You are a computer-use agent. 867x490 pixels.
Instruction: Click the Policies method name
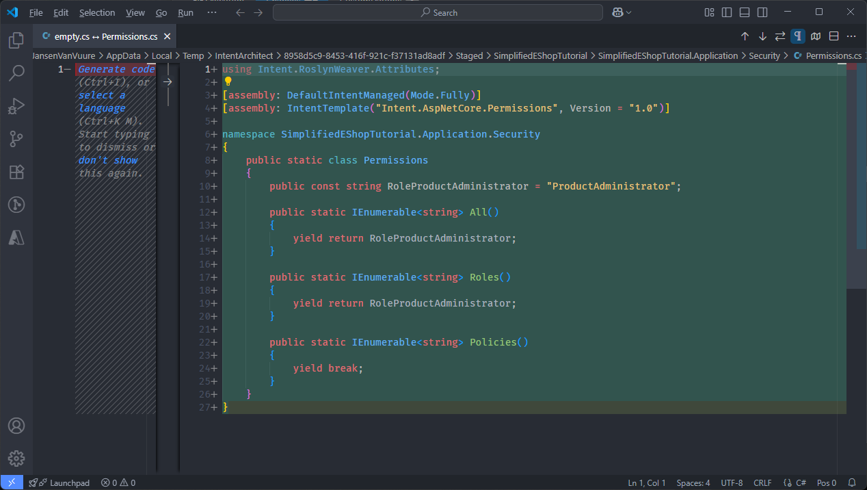[493, 342]
